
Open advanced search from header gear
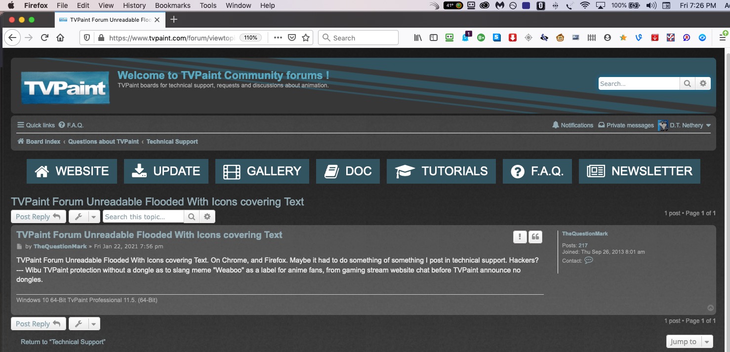coord(703,83)
